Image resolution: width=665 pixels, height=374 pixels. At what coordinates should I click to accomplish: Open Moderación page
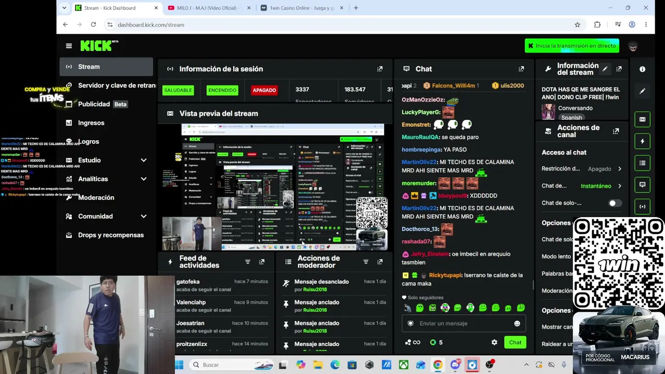click(x=107, y=197)
